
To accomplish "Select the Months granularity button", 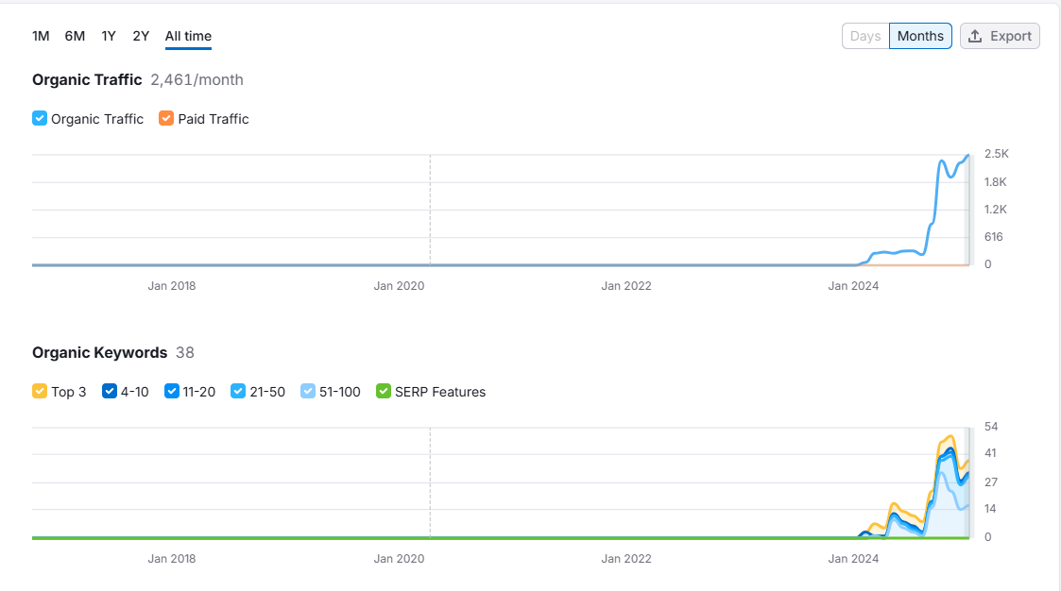I will pyautogui.click(x=920, y=36).
